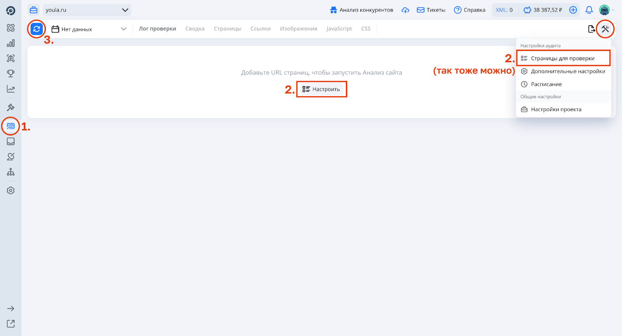Viewport: 622px width, 336px height.
Task: Open the audit settings tools icon
Action: pyautogui.click(x=605, y=29)
